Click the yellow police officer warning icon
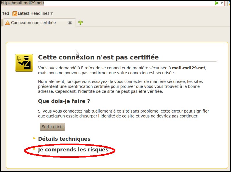 (24, 62)
